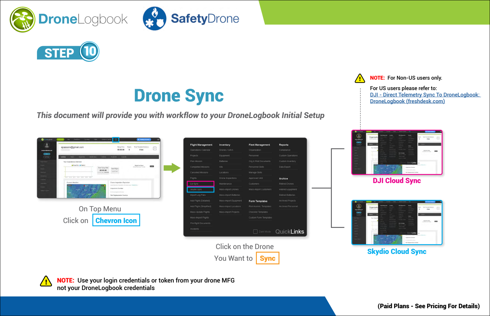Open Drones / UAVs under Inventory

point(226,150)
